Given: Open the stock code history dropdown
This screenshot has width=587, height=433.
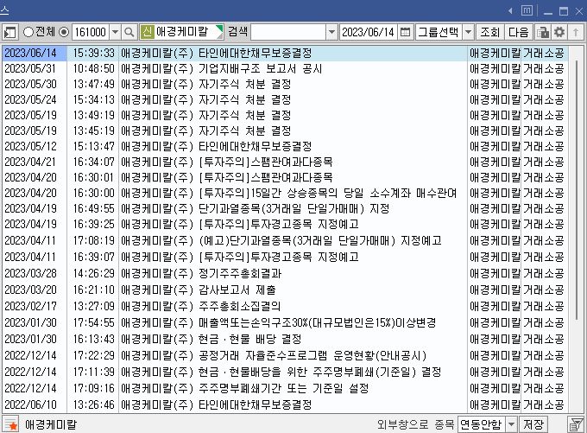Looking at the screenshot, I should (116, 32).
